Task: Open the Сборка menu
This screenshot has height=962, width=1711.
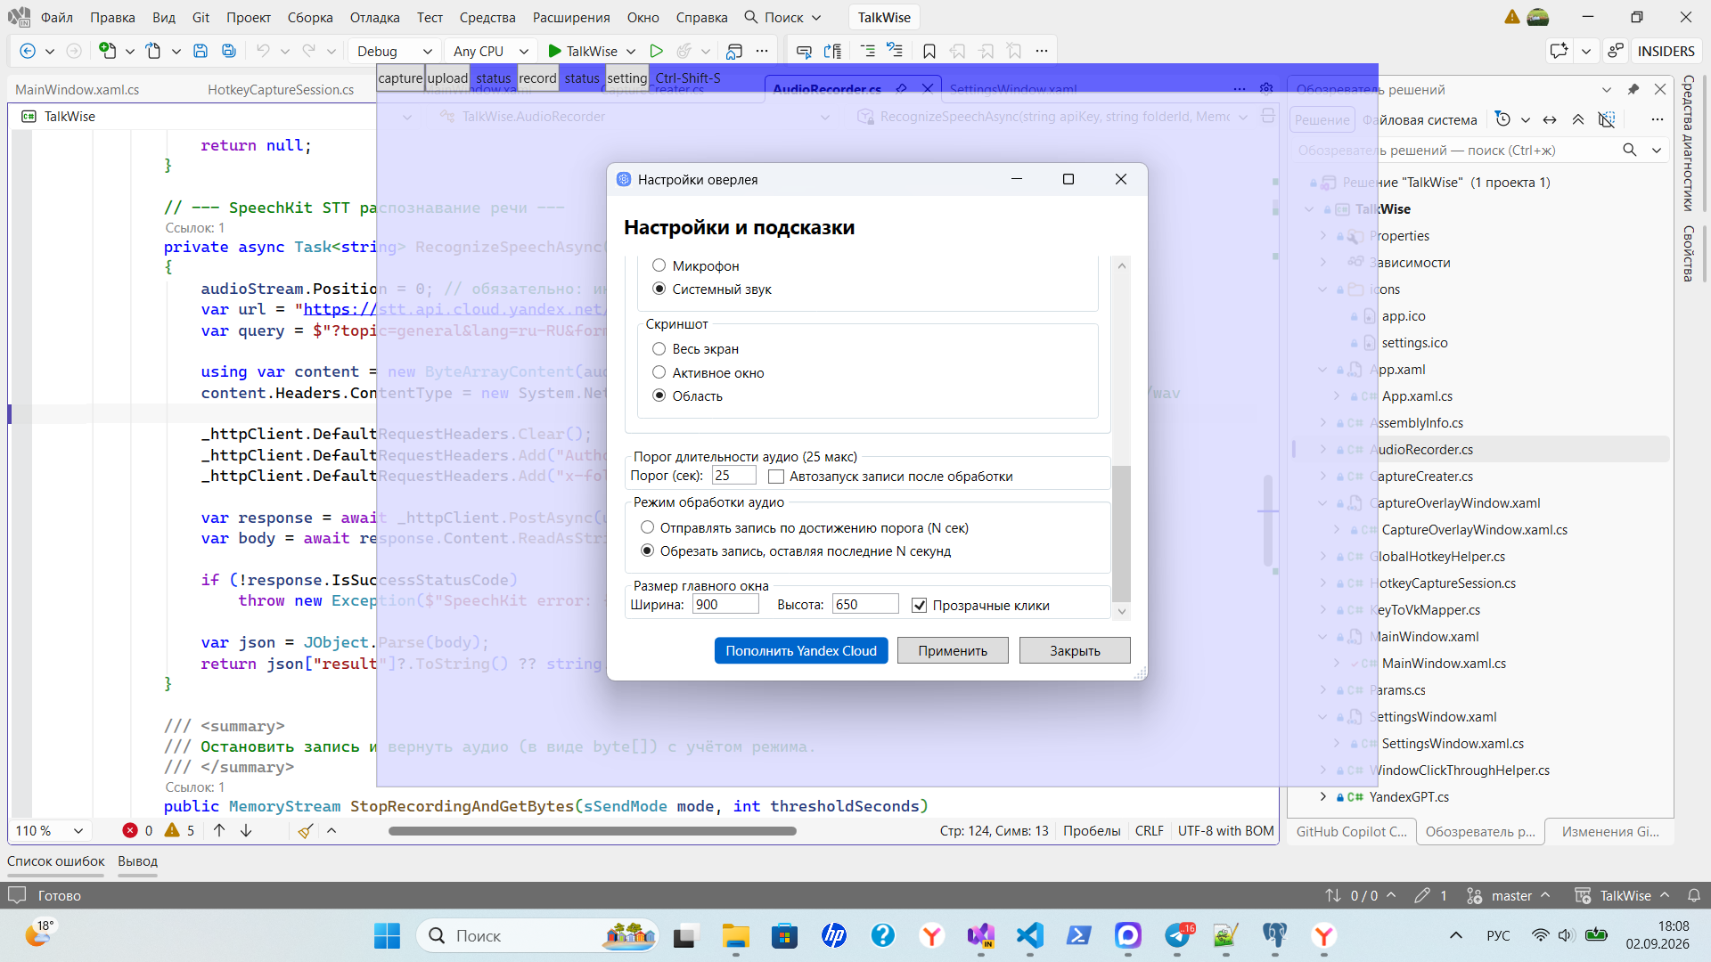Action: [x=310, y=17]
